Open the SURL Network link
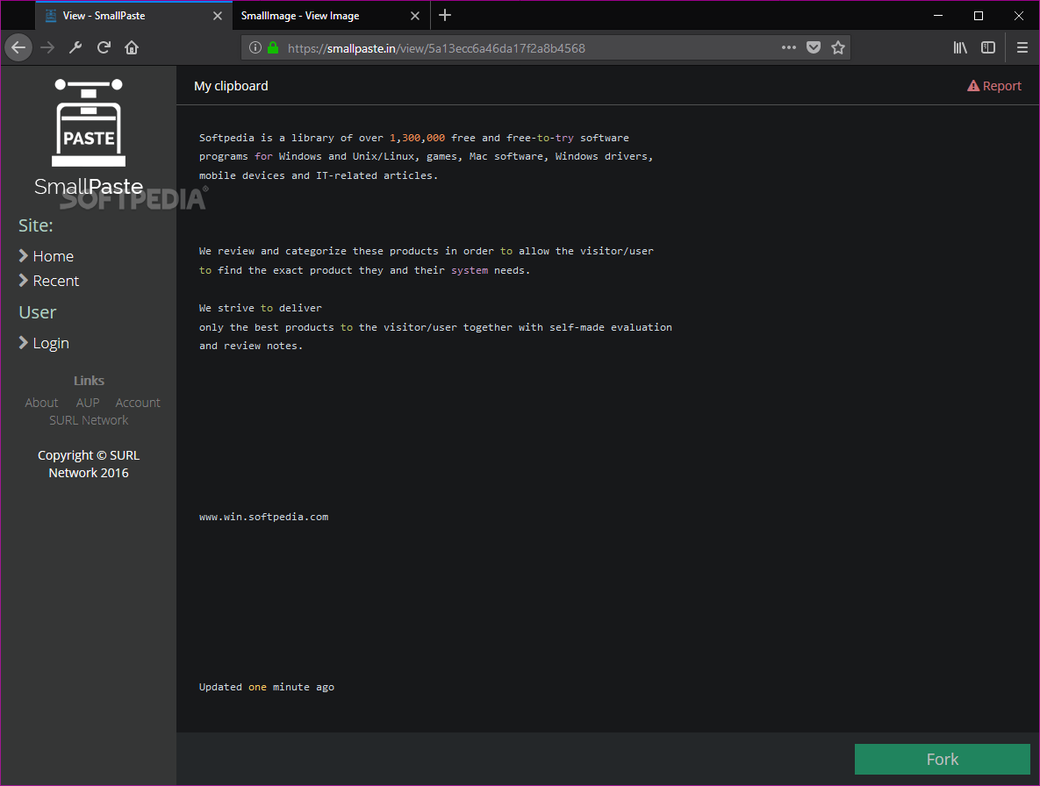 point(89,420)
